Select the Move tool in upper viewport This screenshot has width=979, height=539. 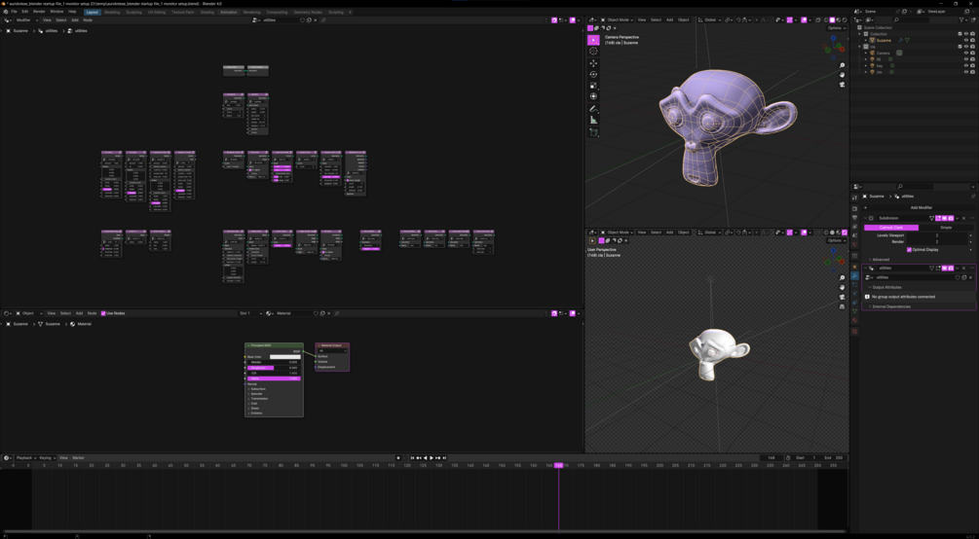tap(593, 63)
